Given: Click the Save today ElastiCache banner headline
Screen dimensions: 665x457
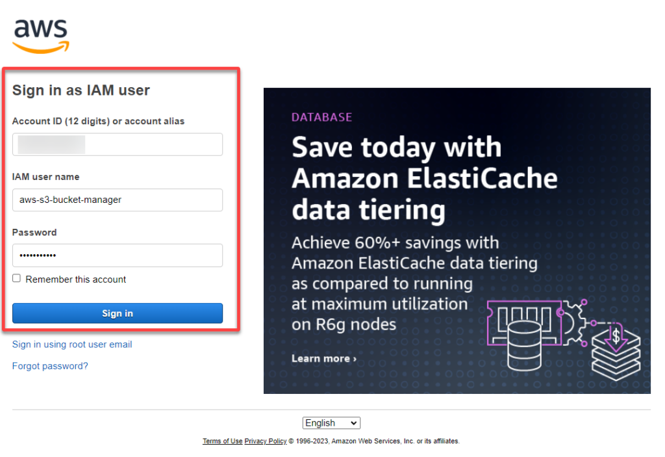Looking at the screenshot, I should (424, 178).
